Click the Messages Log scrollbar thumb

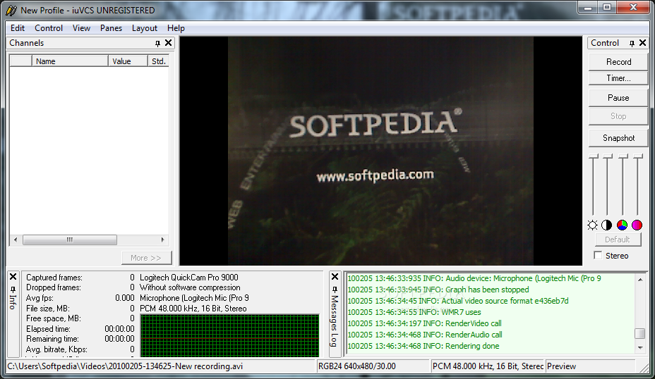[640, 333]
